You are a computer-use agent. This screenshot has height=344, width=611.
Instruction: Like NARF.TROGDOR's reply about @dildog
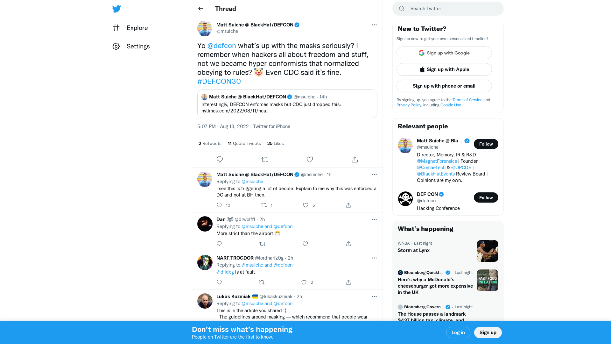coord(304,282)
